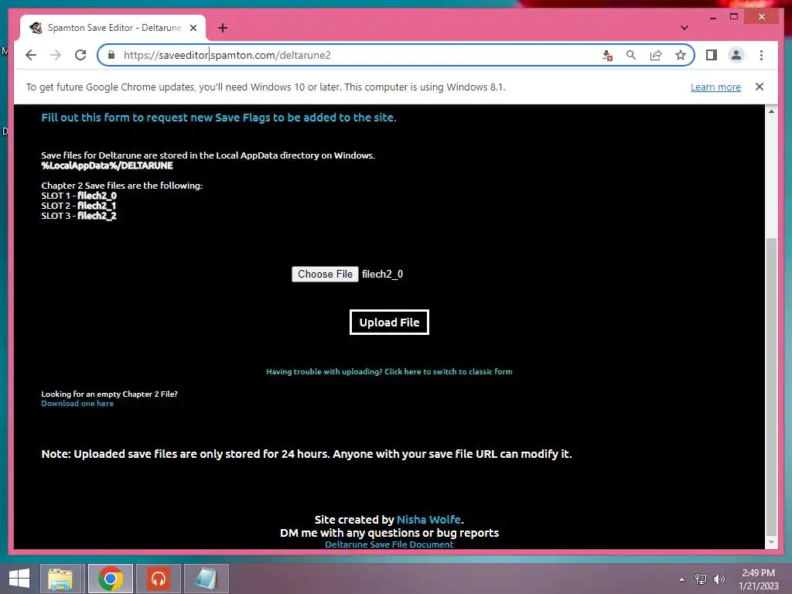Open the Nisha Wolfe link
This screenshot has width=792, height=594.
click(x=428, y=519)
